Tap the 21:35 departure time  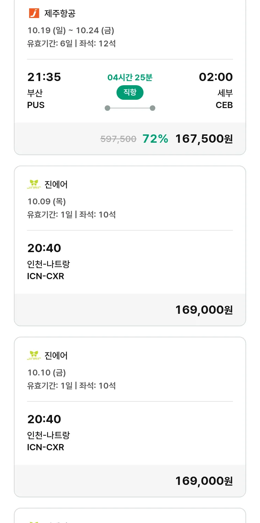pos(44,77)
